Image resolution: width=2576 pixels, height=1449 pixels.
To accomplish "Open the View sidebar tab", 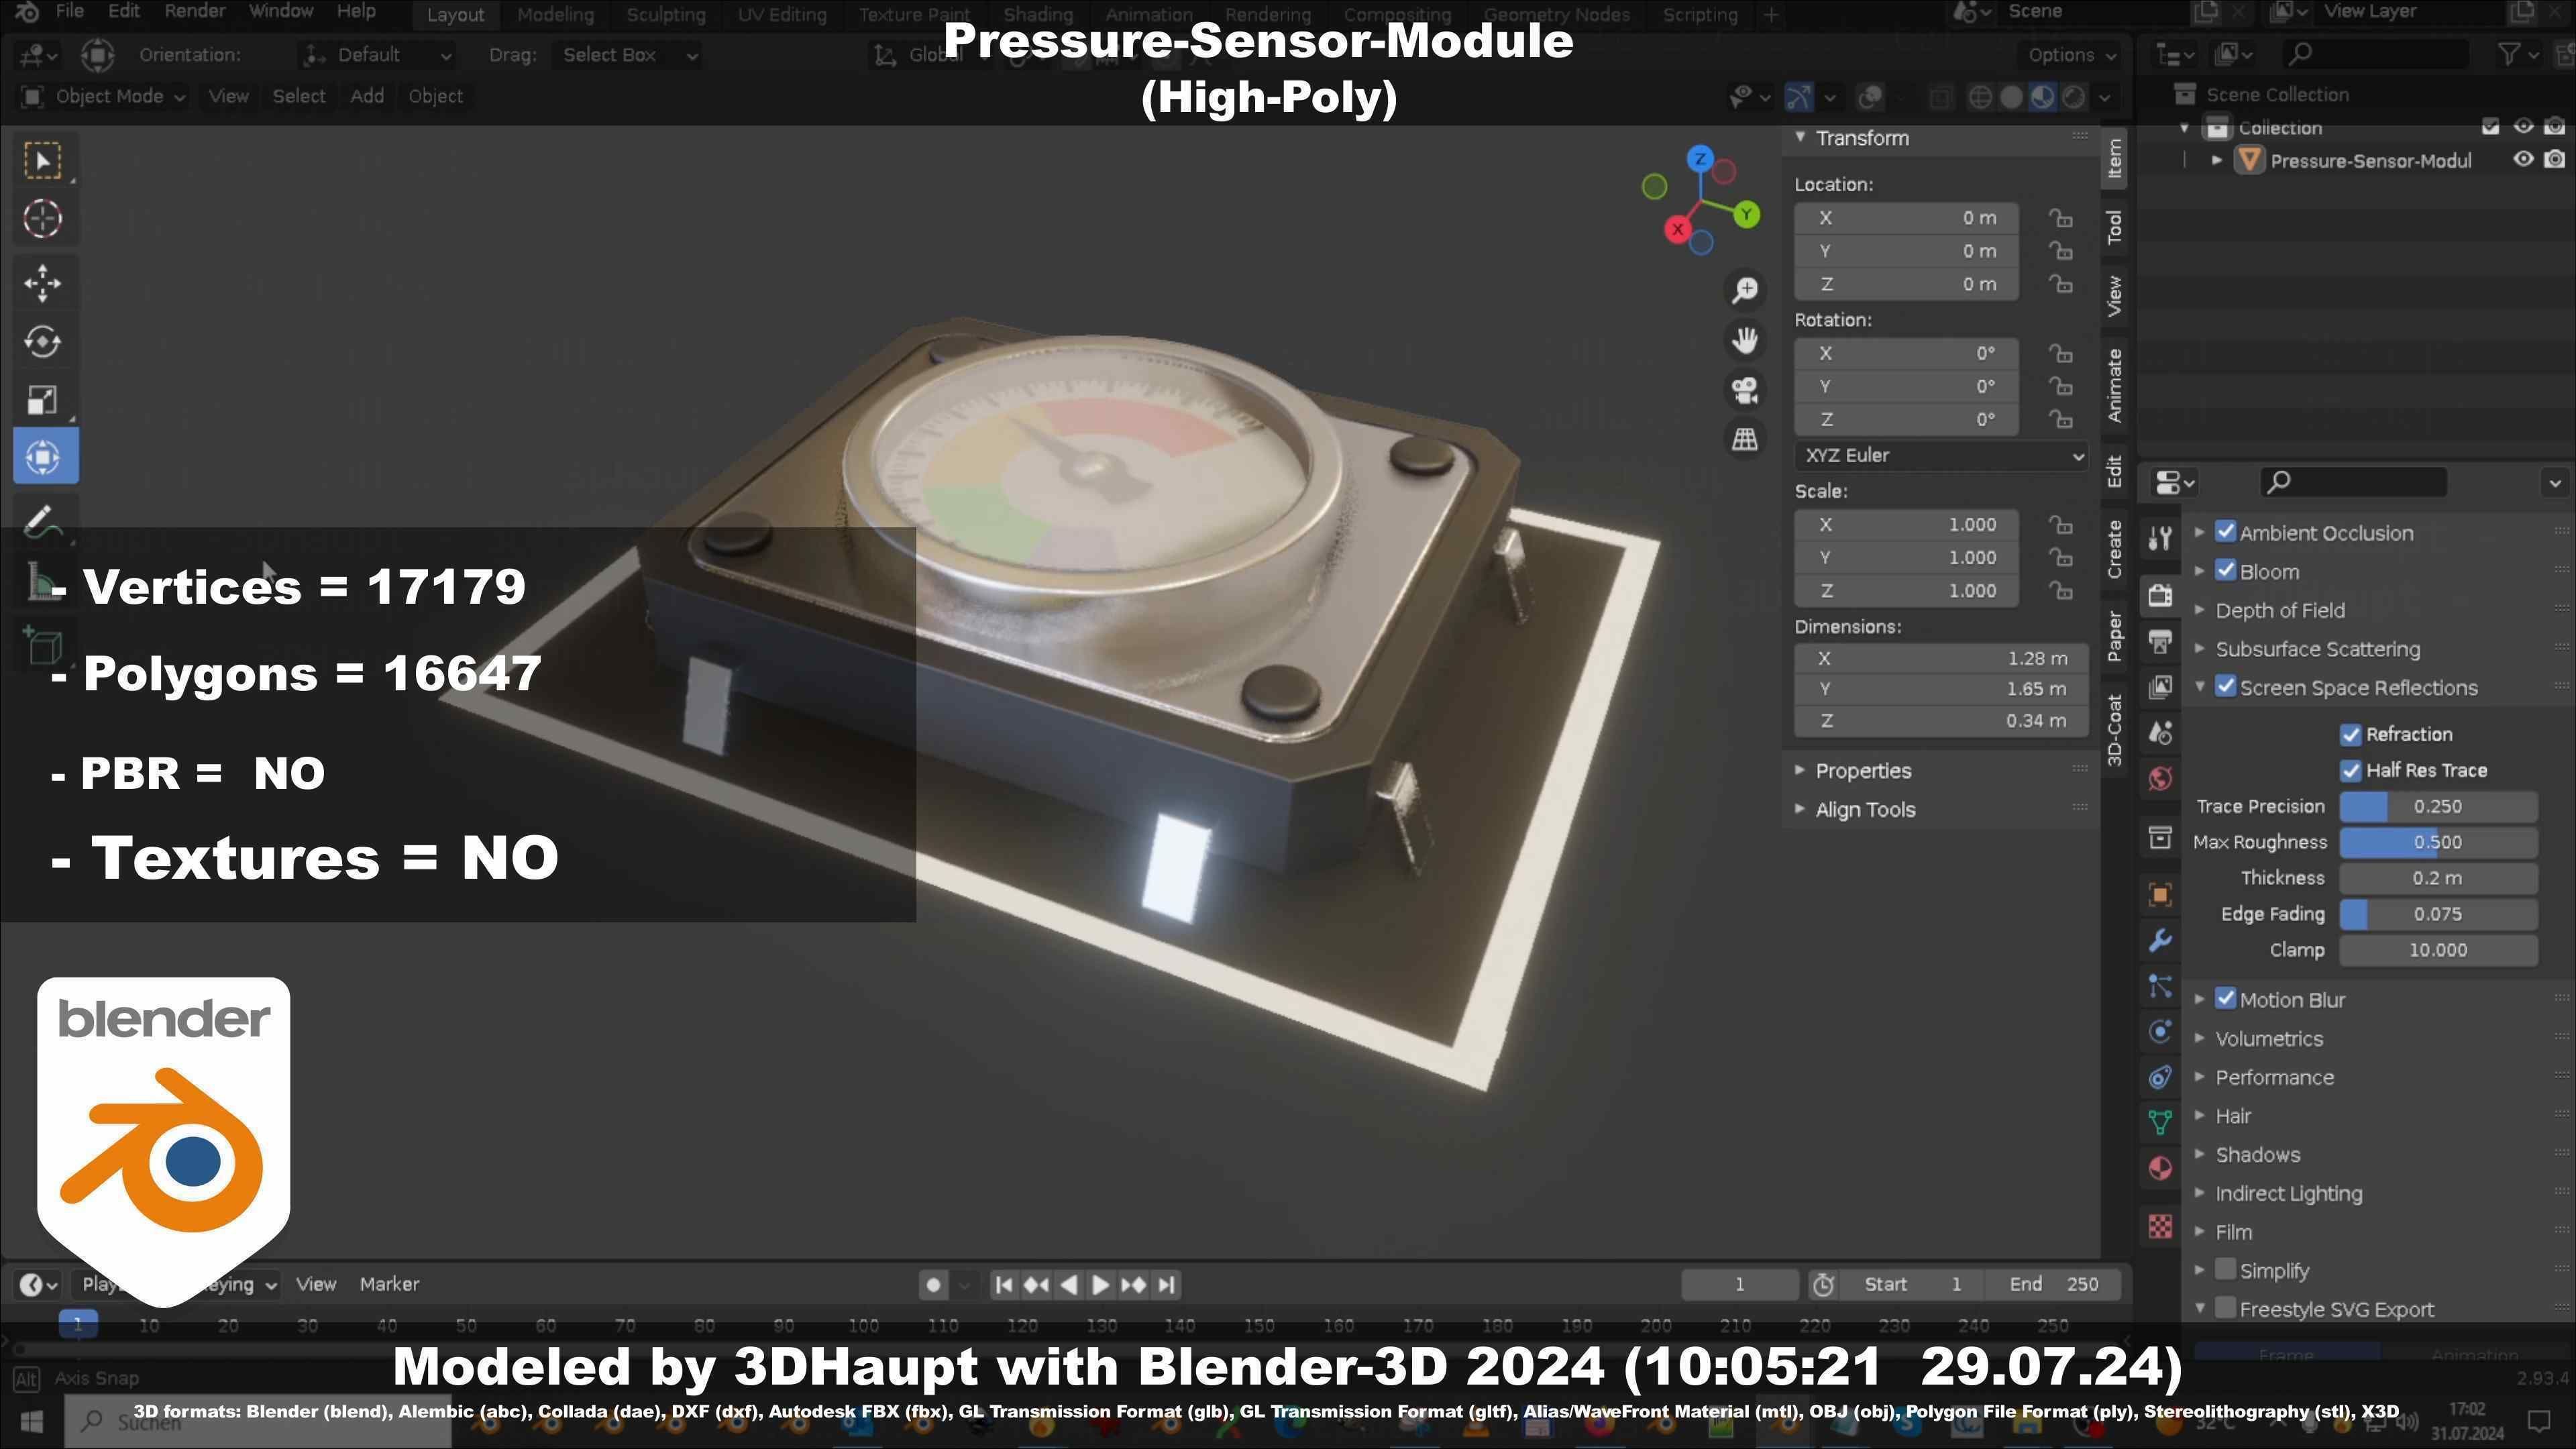I will point(2114,297).
